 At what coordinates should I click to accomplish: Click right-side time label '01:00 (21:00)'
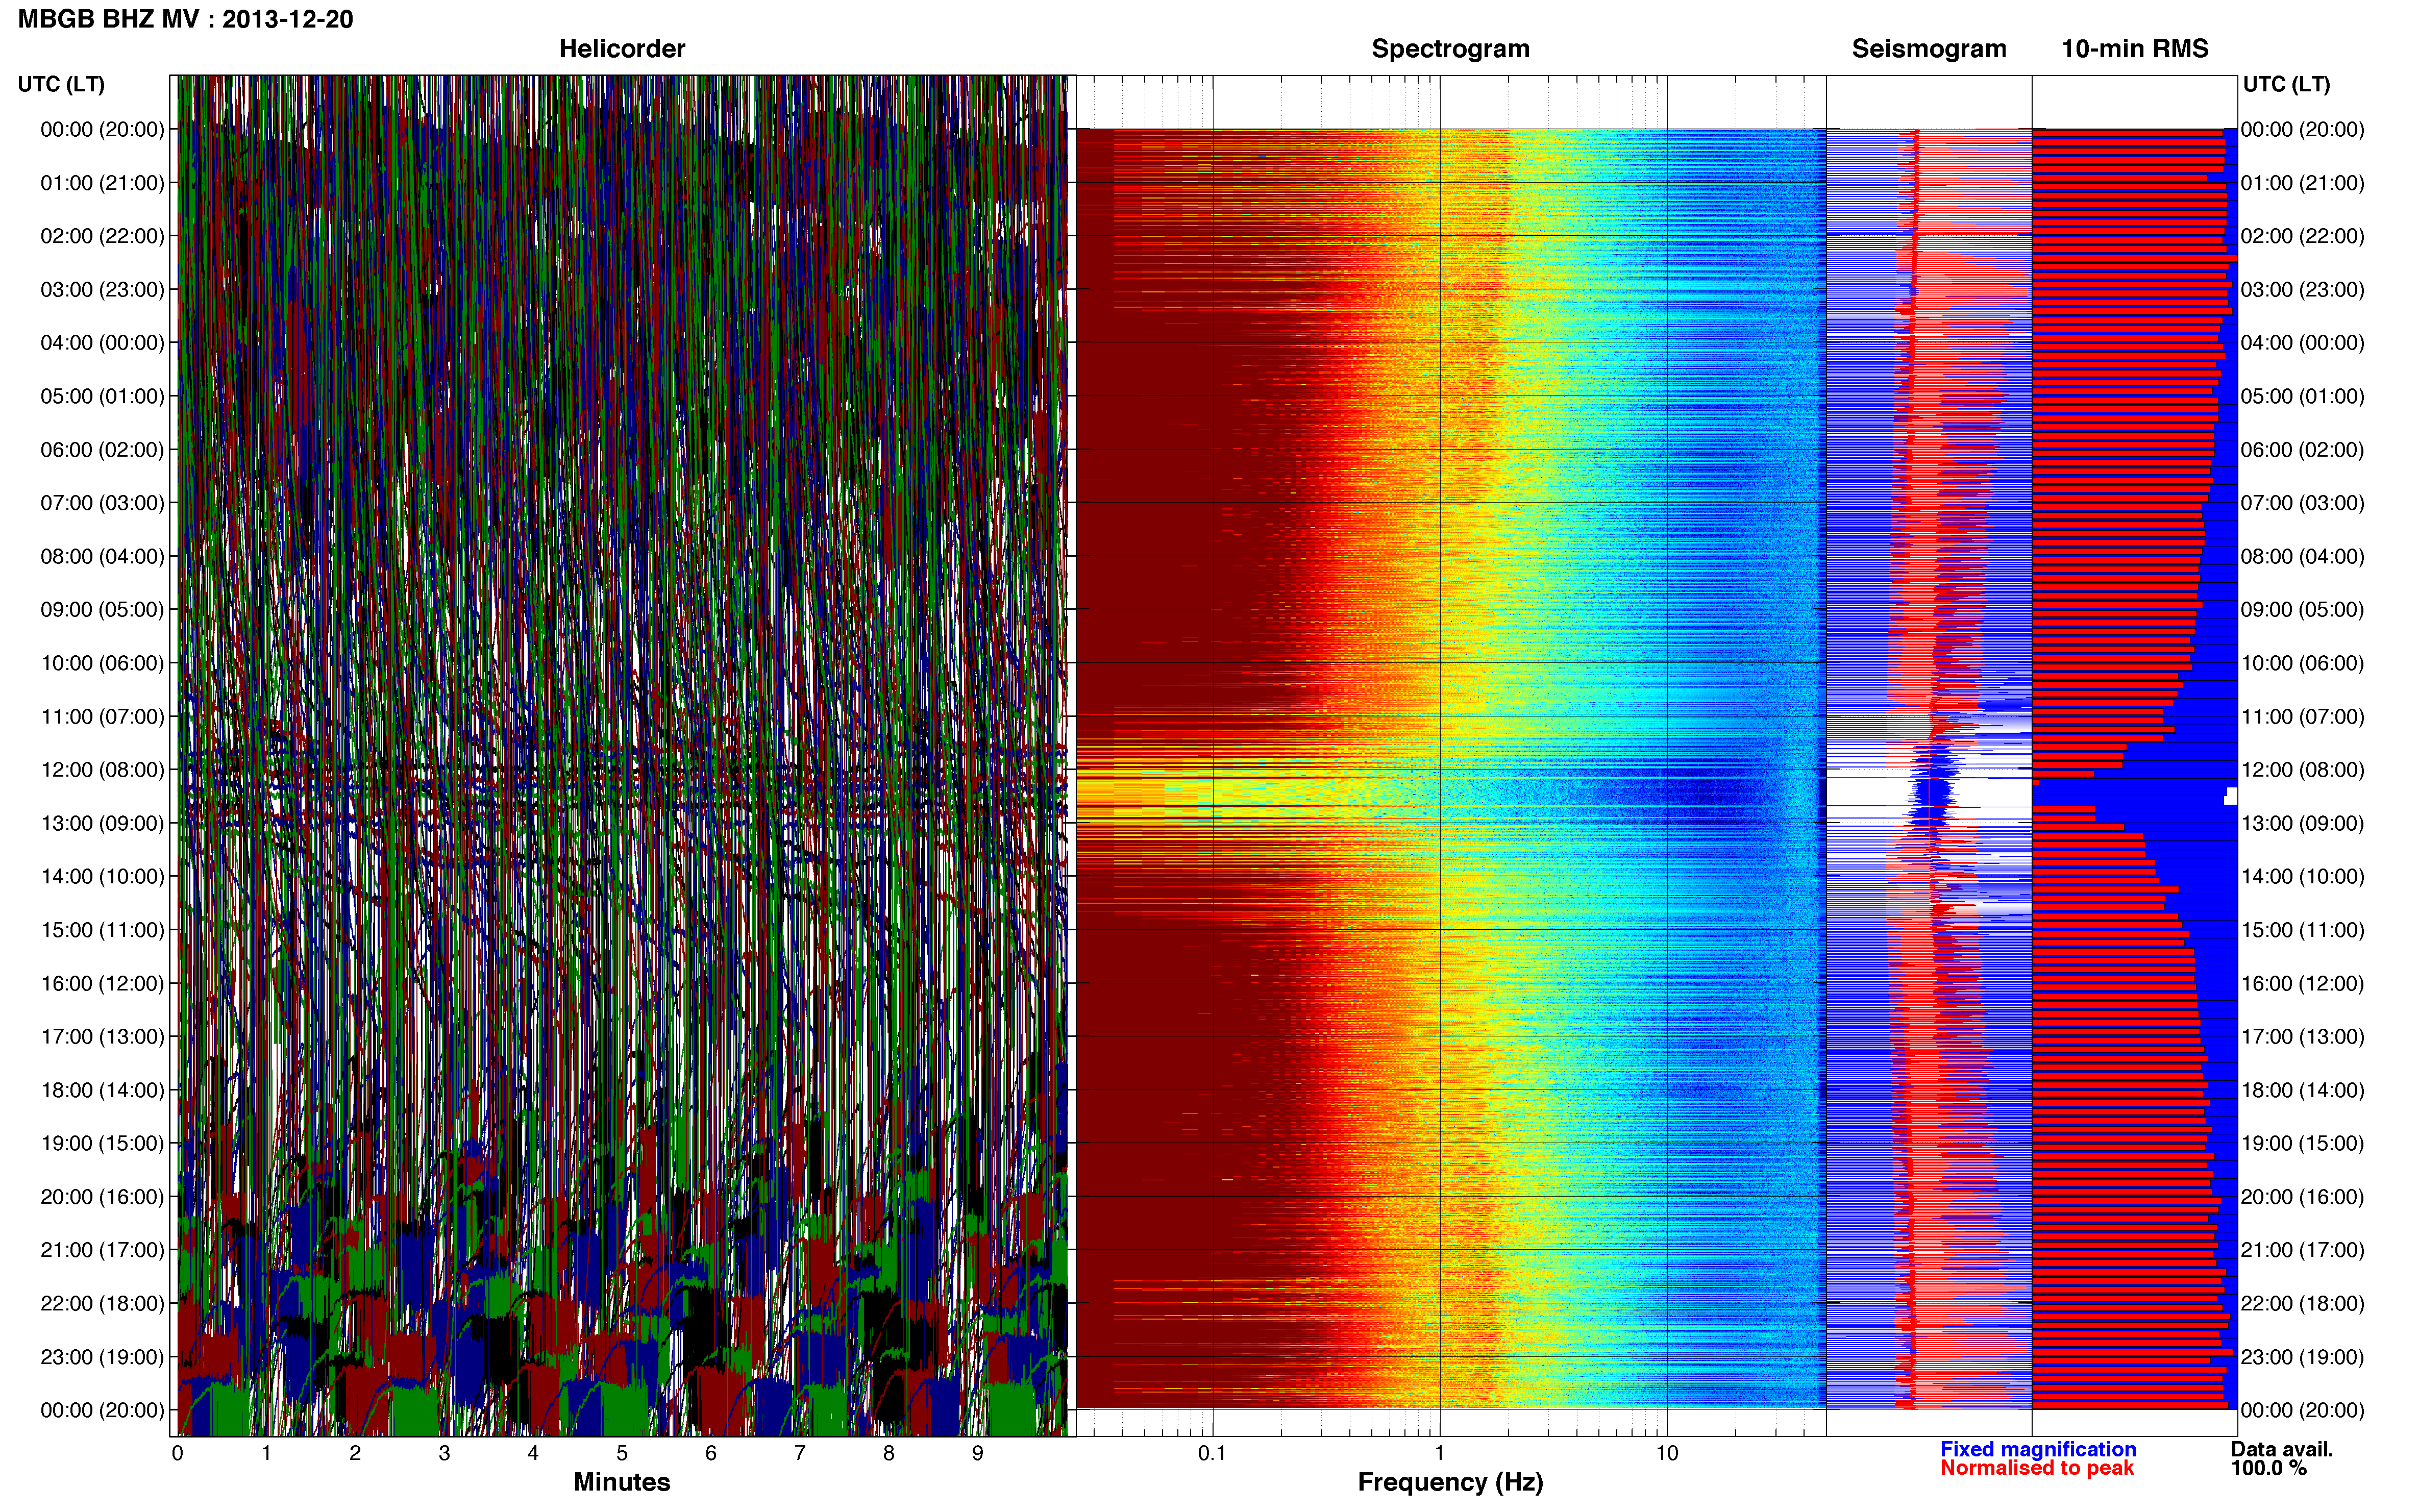pyautogui.click(x=2302, y=183)
